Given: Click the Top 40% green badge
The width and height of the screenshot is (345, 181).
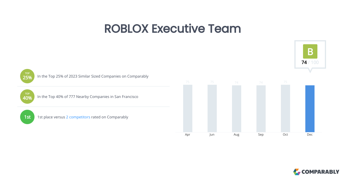Looking at the screenshot, I should pyautogui.click(x=27, y=97).
